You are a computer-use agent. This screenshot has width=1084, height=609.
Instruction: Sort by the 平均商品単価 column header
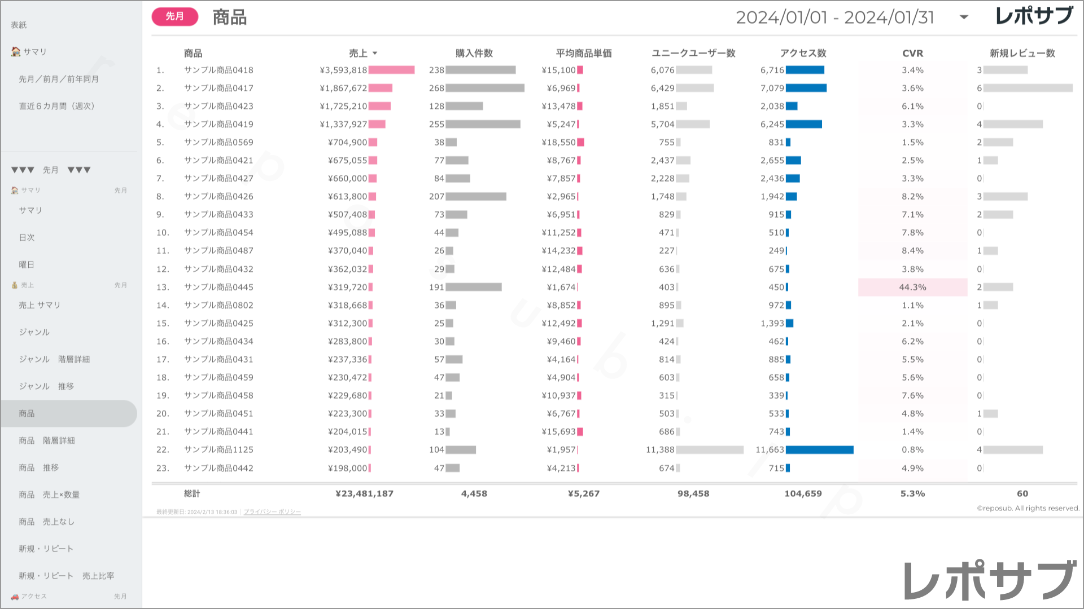point(584,53)
